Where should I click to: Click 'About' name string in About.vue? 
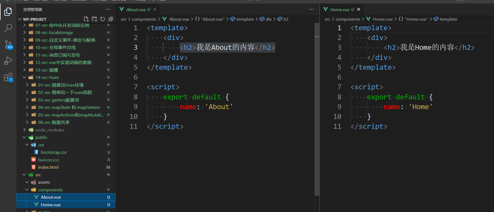(x=219, y=107)
